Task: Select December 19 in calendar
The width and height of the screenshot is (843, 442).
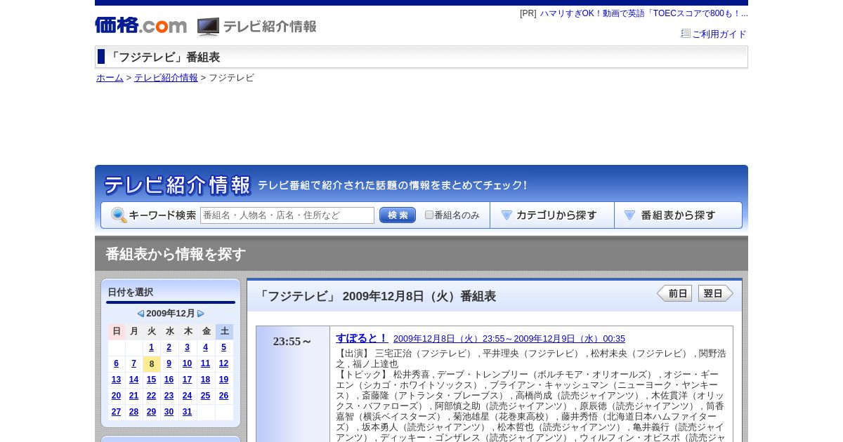Action: point(223,380)
